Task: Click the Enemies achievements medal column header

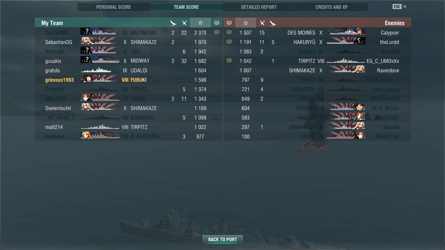Action: click(x=229, y=23)
